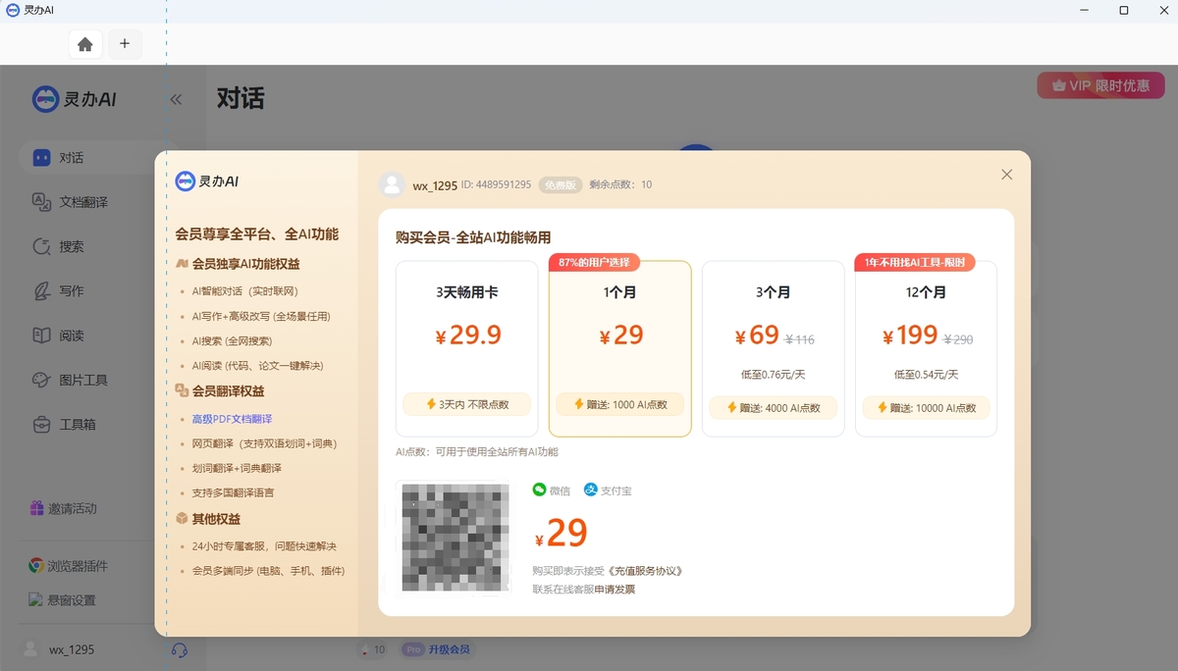Viewport: 1178px width, 671px height.
Task: Click the wx_1295 account avatar in sidebar
Action: point(31,649)
